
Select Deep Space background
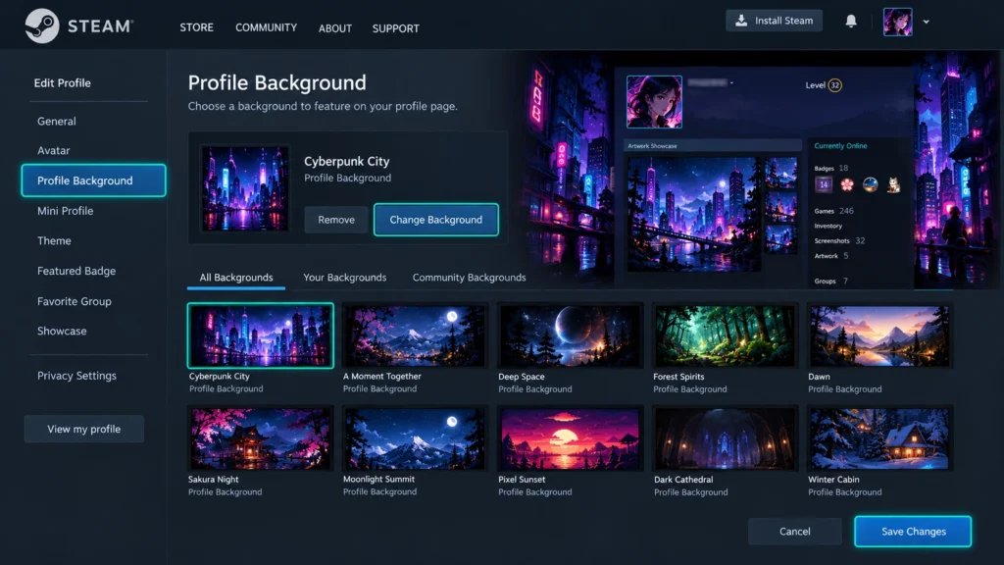[x=570, y=335]
